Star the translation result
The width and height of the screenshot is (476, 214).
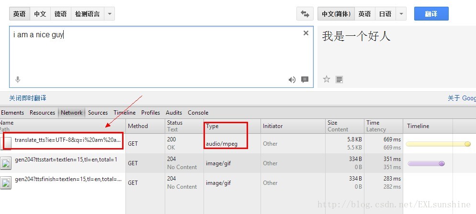click(326, 79)
